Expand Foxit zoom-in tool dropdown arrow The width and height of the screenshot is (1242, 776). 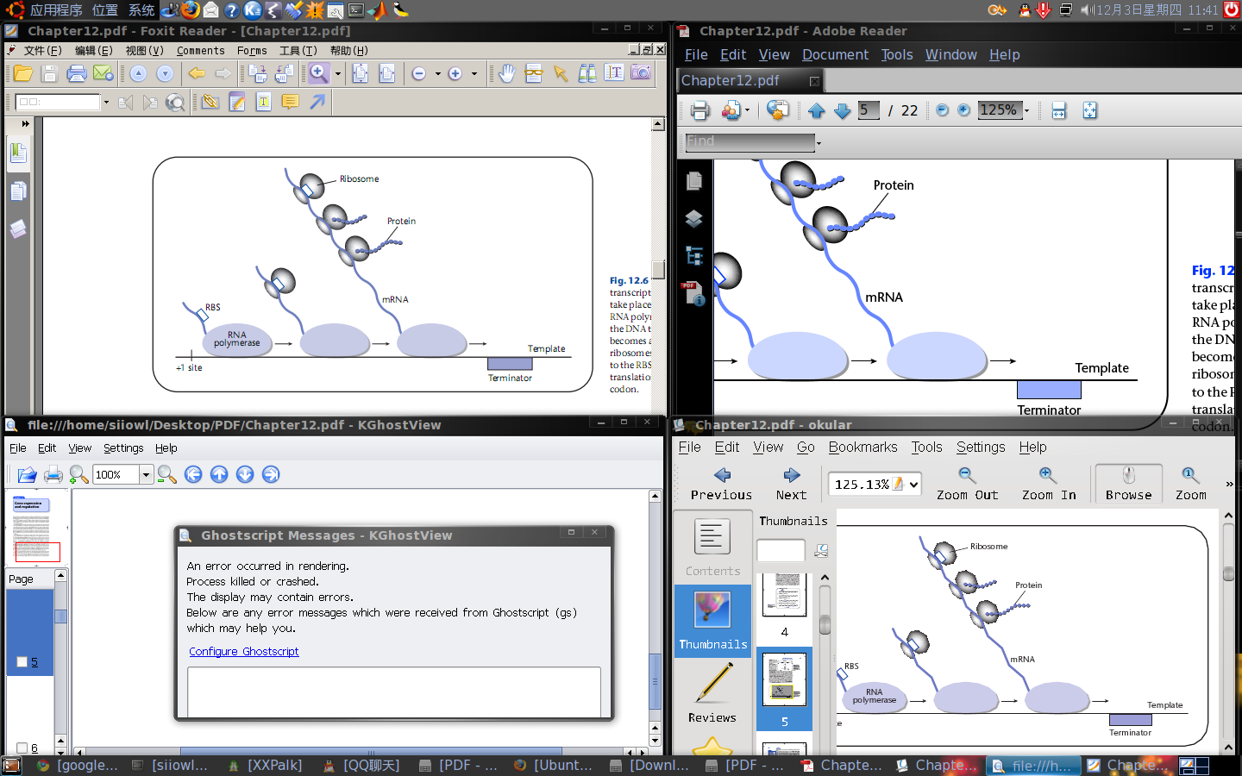click(x=338, y=74)
